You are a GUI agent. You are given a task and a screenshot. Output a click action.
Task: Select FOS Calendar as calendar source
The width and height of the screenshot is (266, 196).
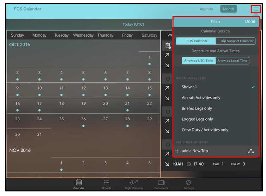coord(197,41)
